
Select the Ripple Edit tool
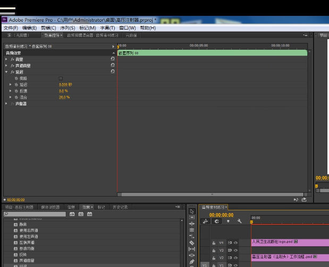[x=192, y=224]
